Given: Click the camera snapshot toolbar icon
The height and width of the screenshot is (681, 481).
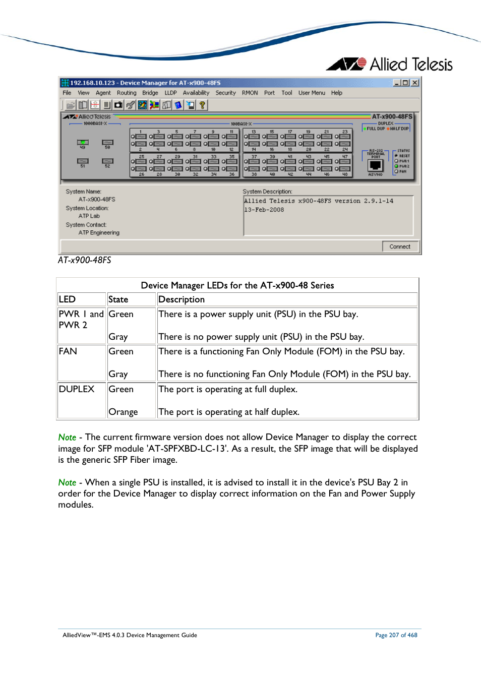Looking at the screenshot, I should click(118, 105).
